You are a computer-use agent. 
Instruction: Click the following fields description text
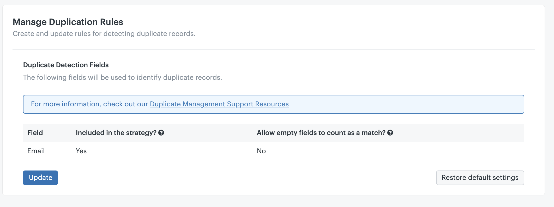[122, 77]
